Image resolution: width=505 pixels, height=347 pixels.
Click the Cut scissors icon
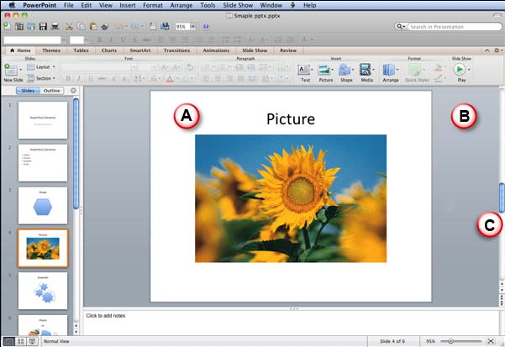click(x=69, y=27)
